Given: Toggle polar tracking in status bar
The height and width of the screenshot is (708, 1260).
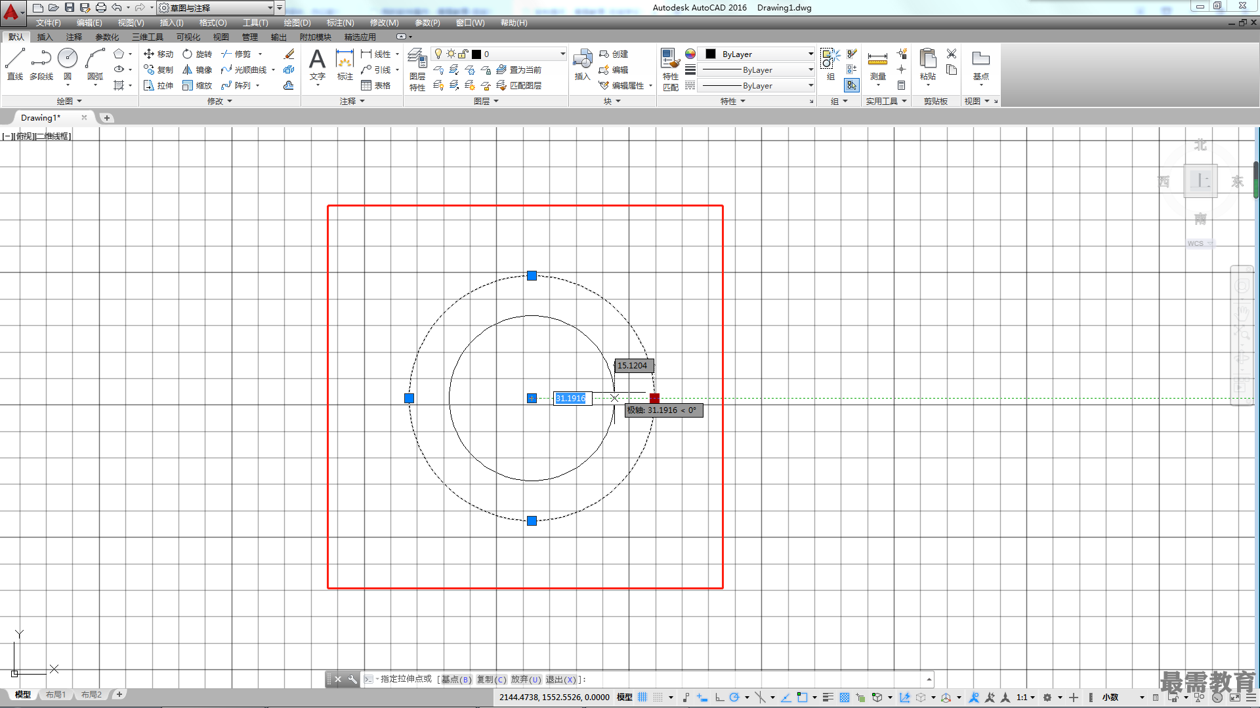Looking at the screenshot, I should [734, 697].
